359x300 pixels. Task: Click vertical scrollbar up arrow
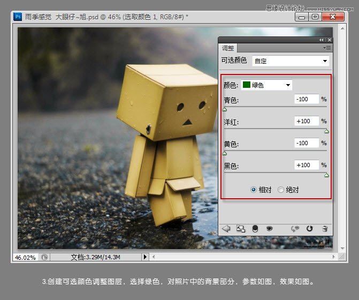pos(342,28)
